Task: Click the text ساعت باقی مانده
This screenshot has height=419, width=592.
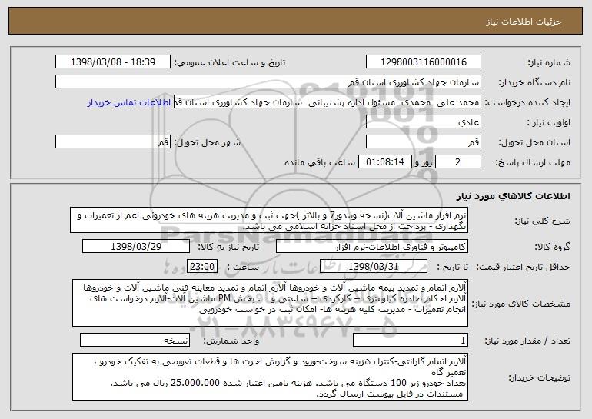Action: [x=320, y=162]
